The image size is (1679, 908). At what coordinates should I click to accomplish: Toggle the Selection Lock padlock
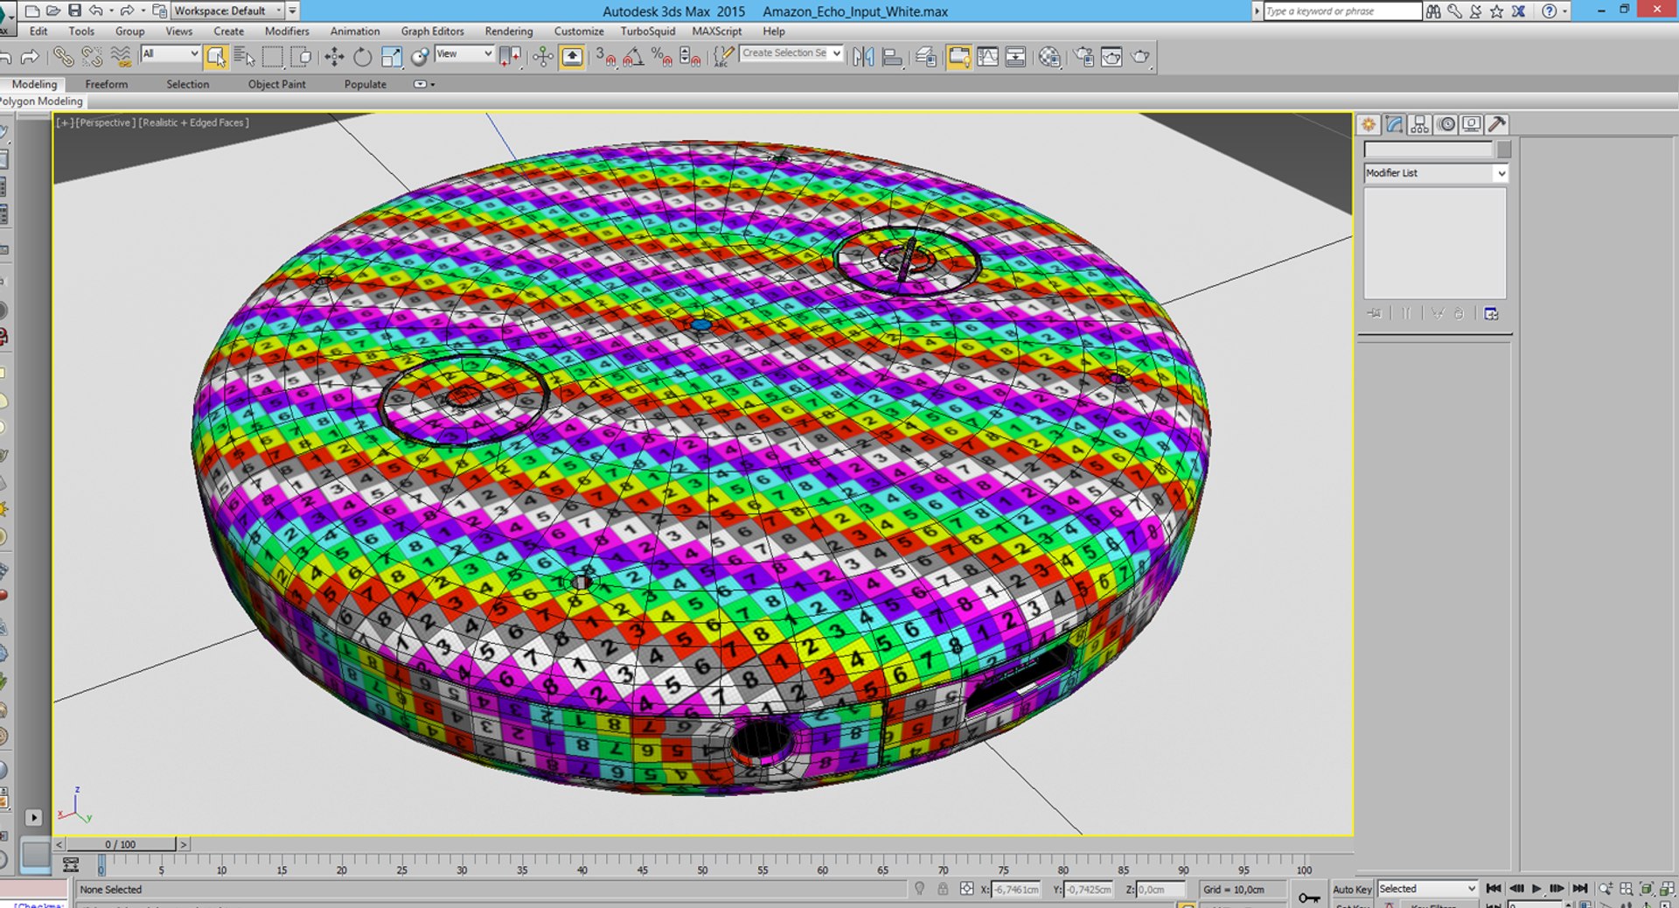[943, 889]
